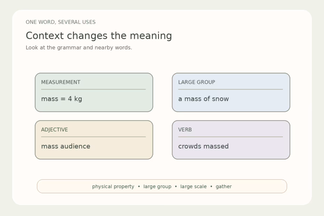Image resolution: width=324 pixels, height=216 pixels.
Task: Click the divider line in the VERB card
Action: pos(230,137)
